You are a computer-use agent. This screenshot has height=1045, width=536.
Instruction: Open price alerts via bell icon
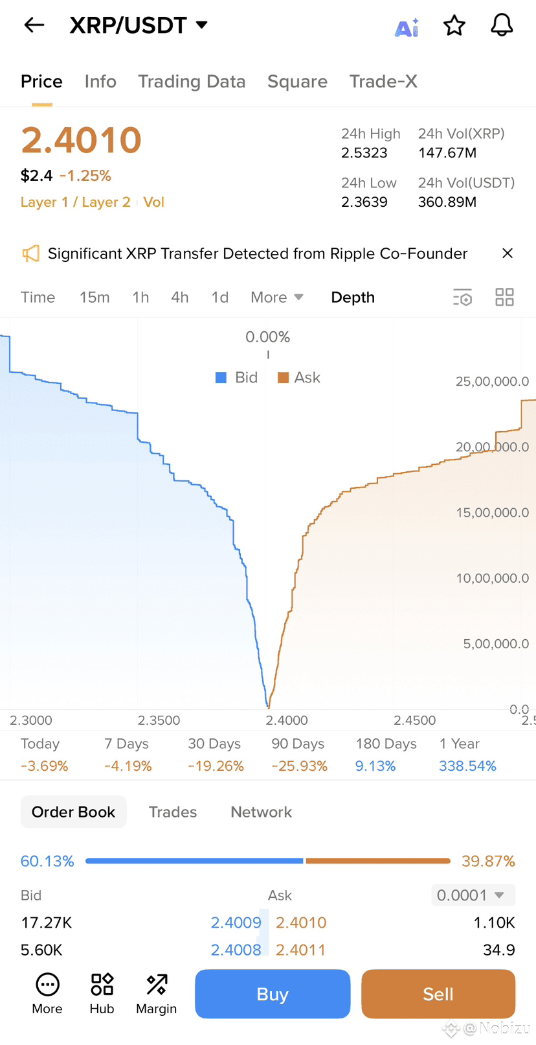pyautogui.click(x=502, y=25)
